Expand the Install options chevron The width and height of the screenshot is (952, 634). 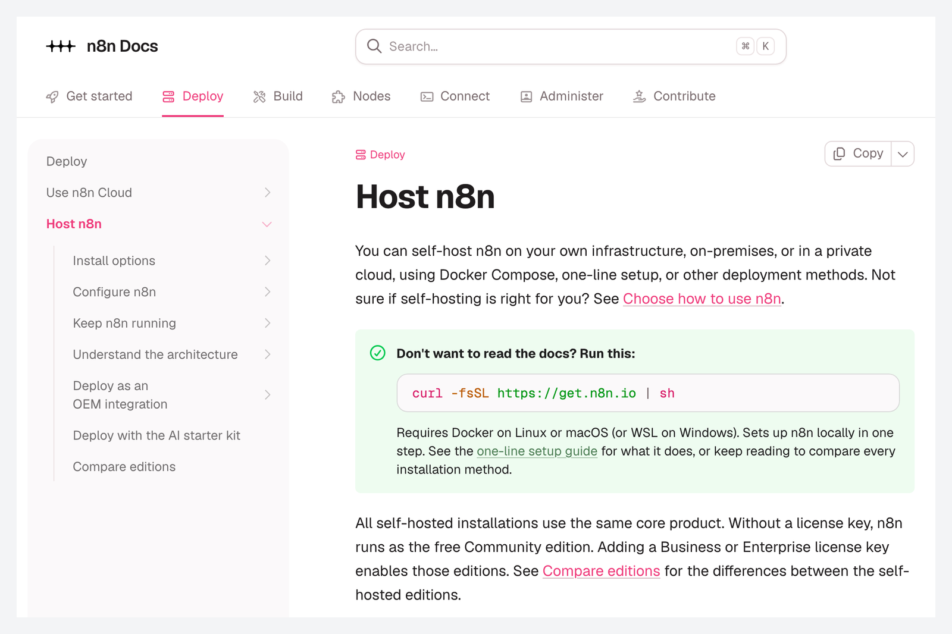[x=267, y=260]
